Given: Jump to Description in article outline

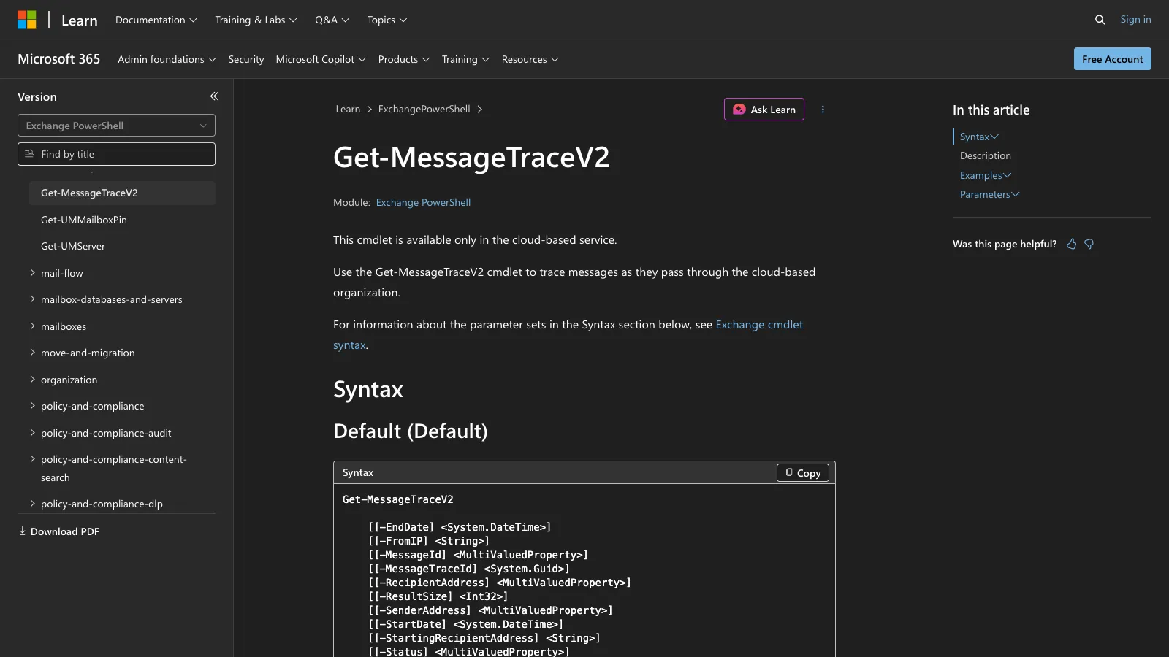Looking at the screenshot, I should pos(986,155).
